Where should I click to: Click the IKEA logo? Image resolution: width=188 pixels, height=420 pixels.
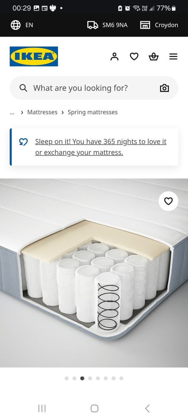point(34,57)
